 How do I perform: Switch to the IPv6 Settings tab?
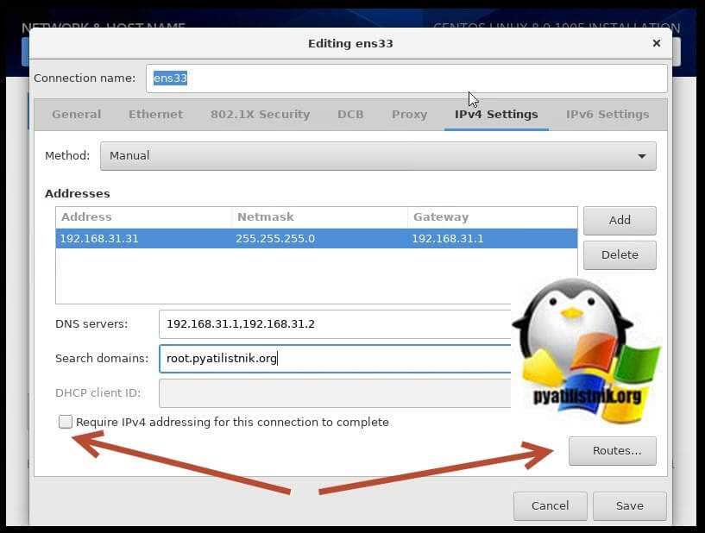coord(607,114)
